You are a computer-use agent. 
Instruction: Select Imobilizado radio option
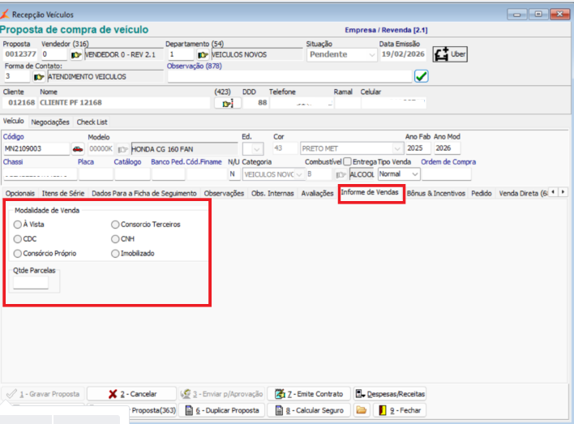(115, 254)
